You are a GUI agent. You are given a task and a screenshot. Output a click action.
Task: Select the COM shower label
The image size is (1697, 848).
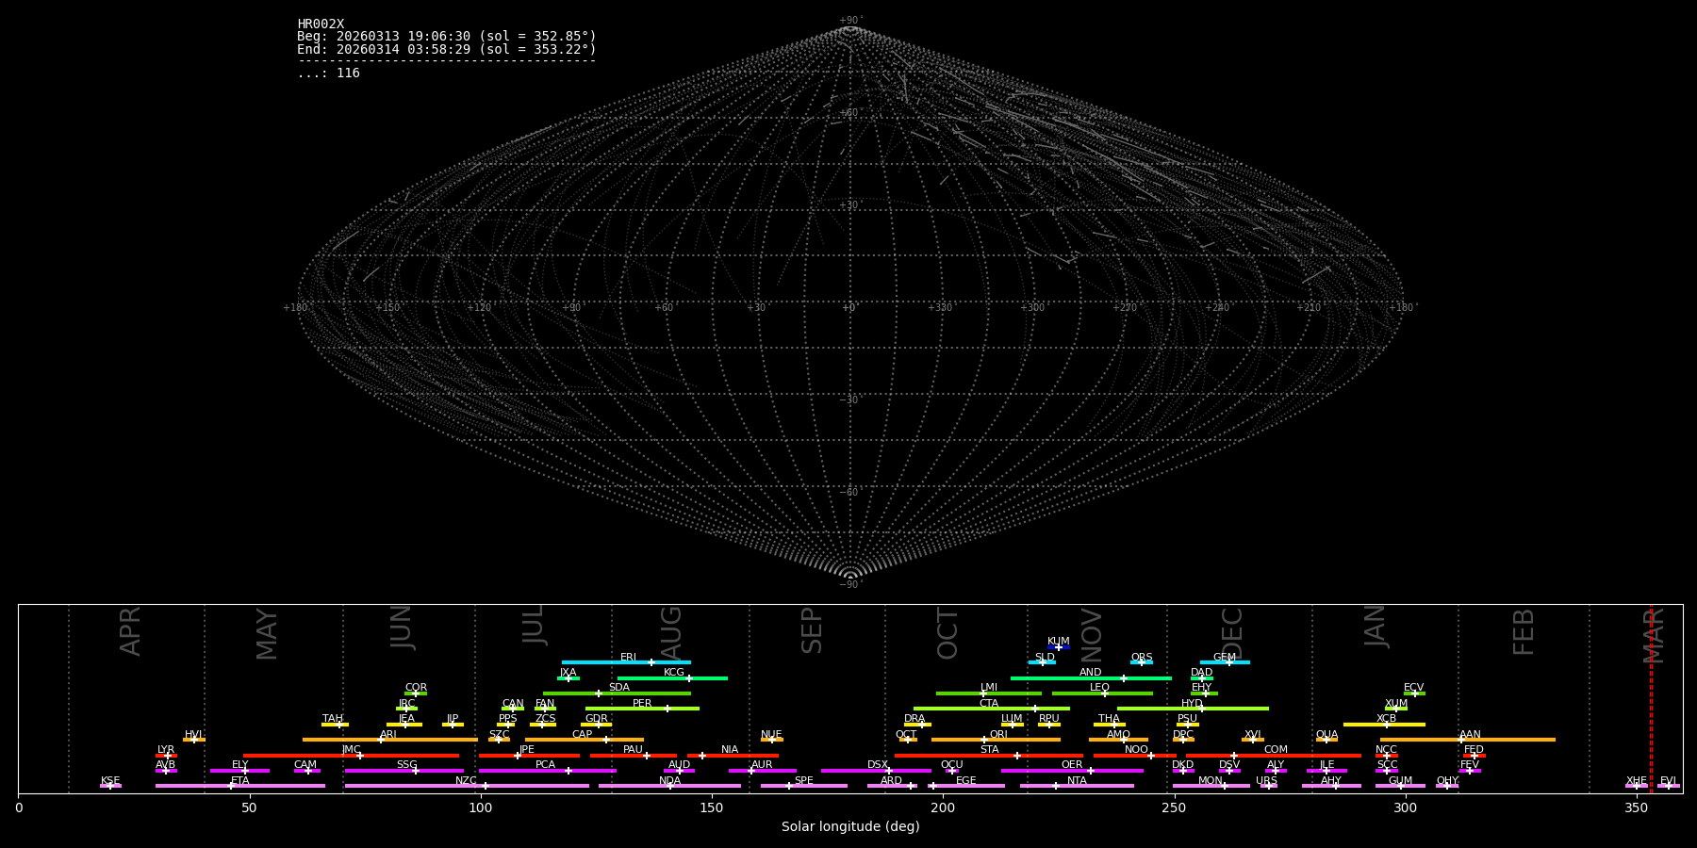point(1276,750)
